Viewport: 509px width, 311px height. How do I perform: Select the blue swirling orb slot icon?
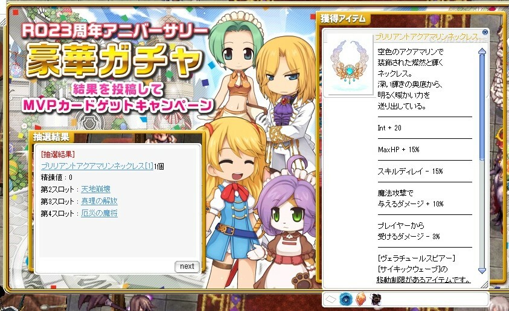point(346,300)
